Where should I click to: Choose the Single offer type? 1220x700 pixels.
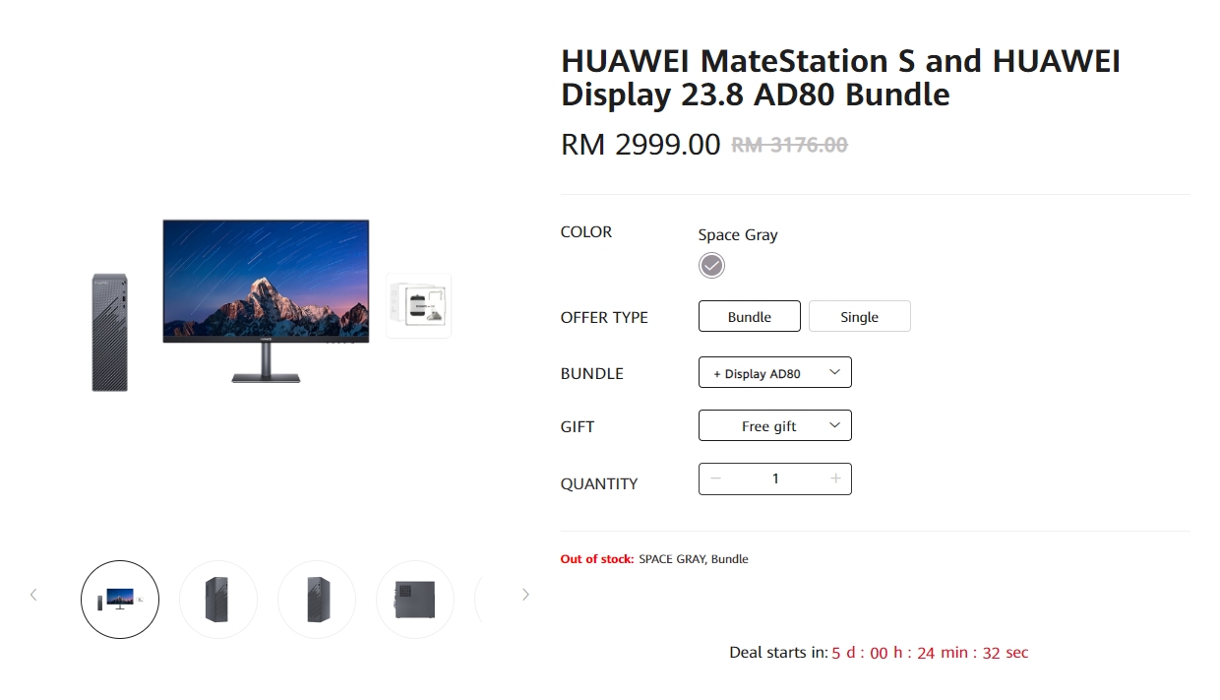click(859, 317)
